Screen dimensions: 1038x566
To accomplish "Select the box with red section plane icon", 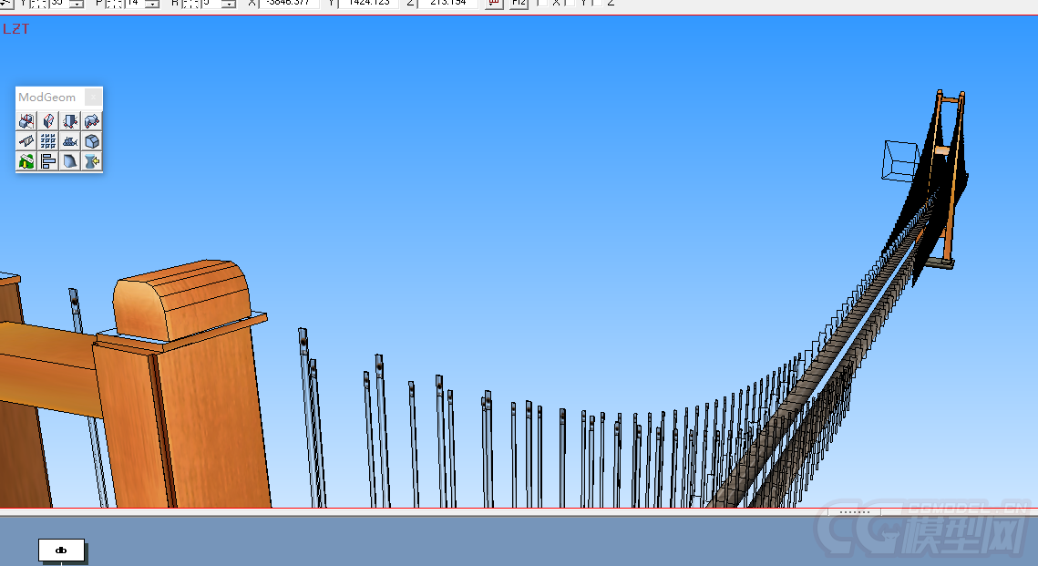I will click(x=48, y=120).
